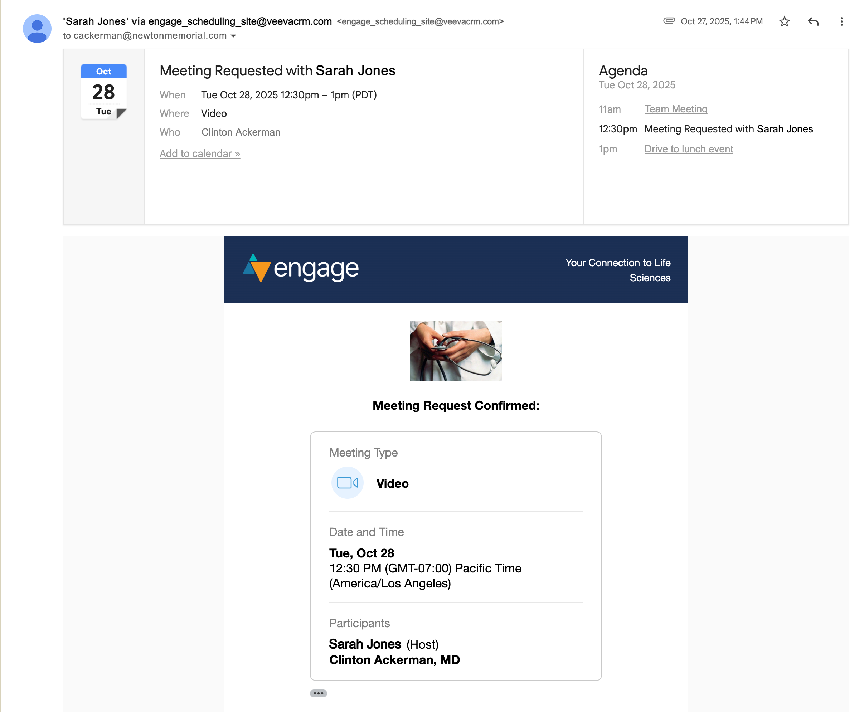859x712 pixels.
Task: Click the Oct 27, 2025 timestamp
Action: (x=721, y=21)
